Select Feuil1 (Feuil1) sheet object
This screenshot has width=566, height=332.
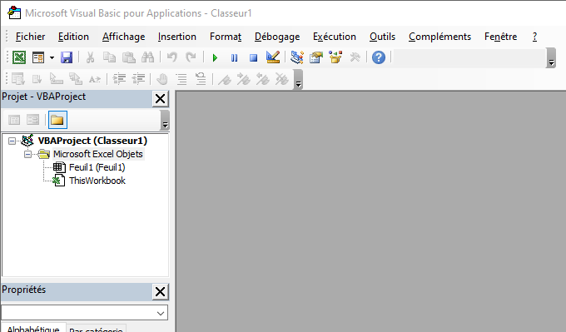(x=97, y=167)
